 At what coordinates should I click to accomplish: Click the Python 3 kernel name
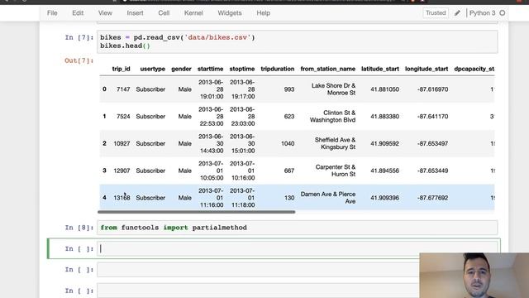click(x=482, y=13)
